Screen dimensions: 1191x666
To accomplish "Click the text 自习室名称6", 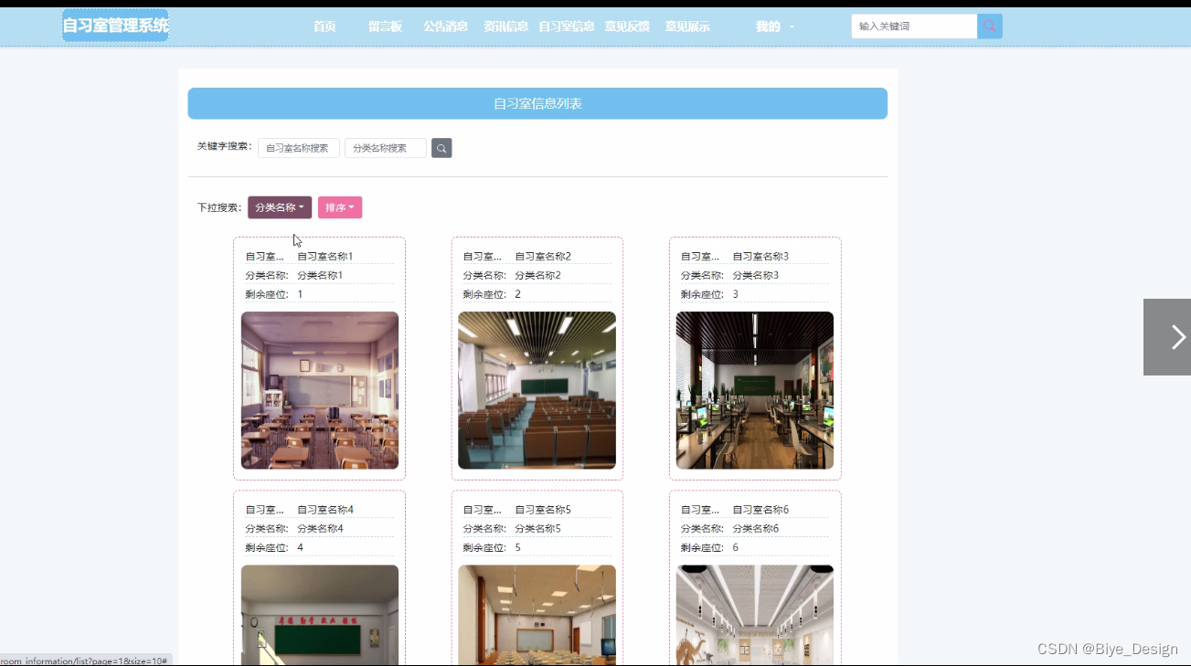I will pos(760,510).
